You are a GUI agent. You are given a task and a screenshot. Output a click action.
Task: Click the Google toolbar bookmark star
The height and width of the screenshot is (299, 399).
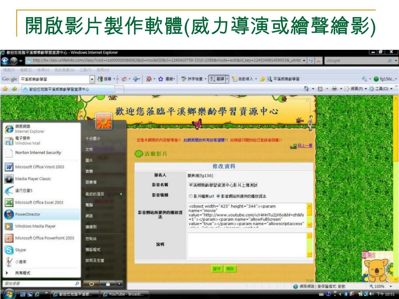pos(161,79)
